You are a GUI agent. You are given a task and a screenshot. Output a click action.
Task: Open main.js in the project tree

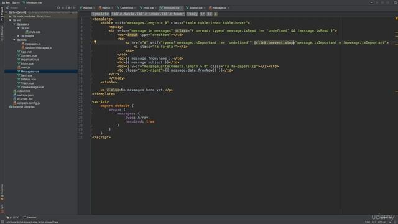click(24, 68)
